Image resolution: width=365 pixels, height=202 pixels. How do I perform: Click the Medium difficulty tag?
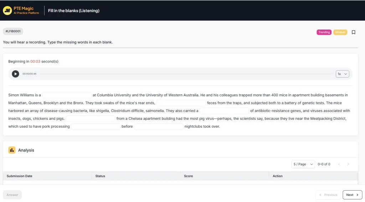click(340, 32)
